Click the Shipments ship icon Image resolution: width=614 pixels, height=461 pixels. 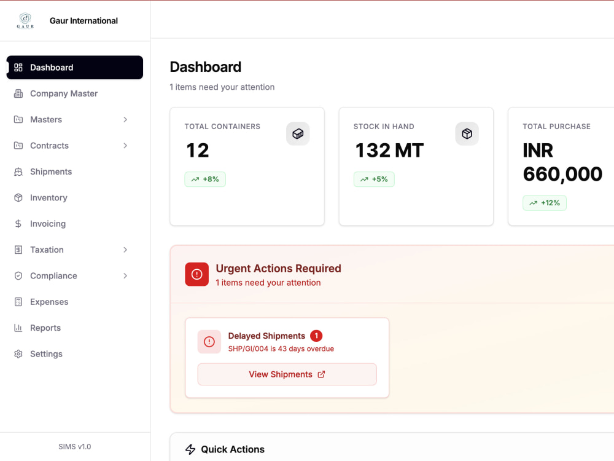(18, 171)
